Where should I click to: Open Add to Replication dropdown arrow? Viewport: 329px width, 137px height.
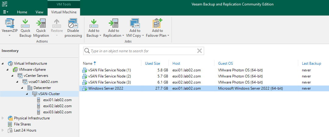point(123,36)
